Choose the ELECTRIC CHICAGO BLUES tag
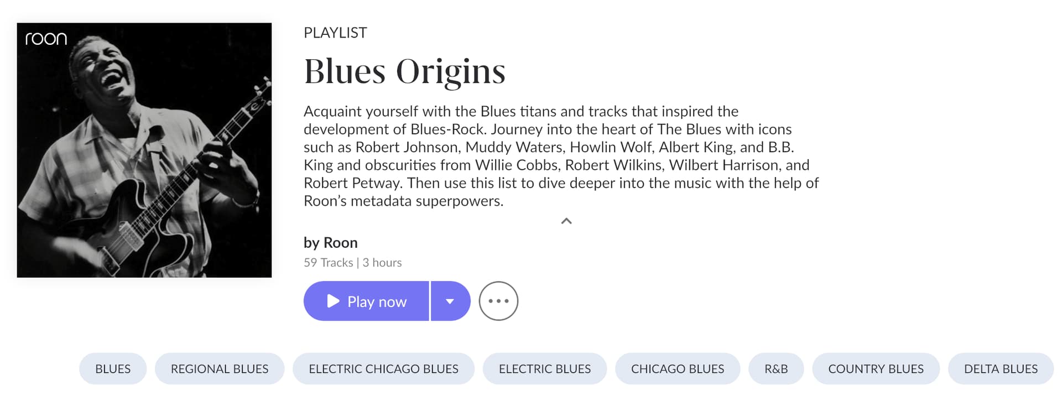1062x396 pixels. 383,368
